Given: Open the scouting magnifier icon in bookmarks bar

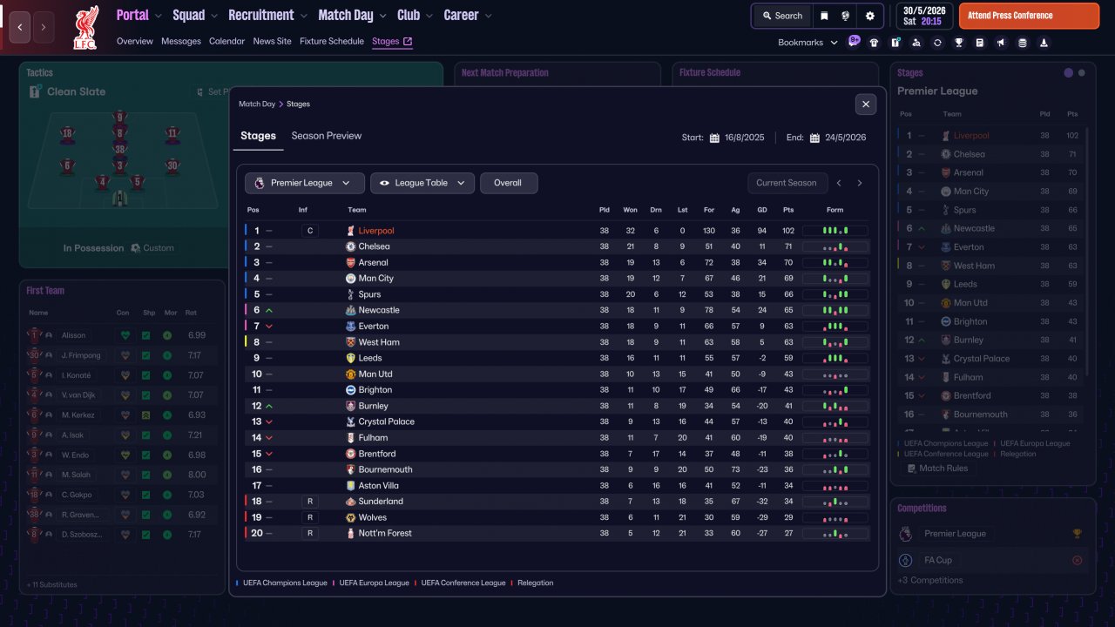Looking at the screenshot, I should tap(916, 42).
